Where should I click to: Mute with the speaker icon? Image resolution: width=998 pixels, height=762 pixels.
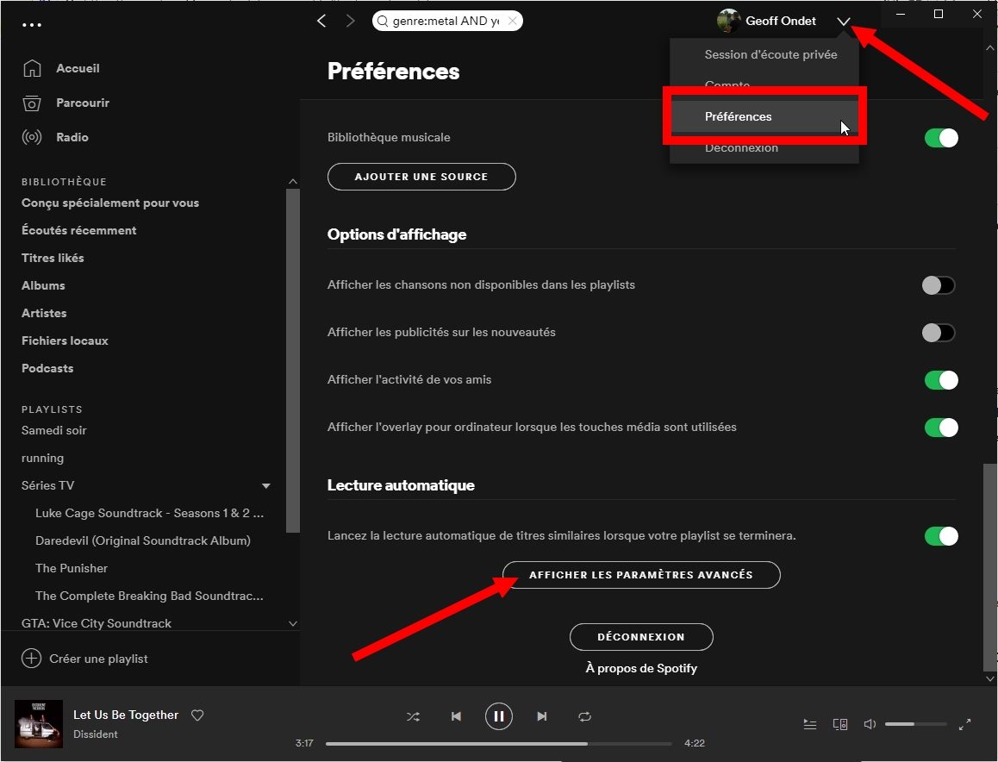(x=870, y=724)
